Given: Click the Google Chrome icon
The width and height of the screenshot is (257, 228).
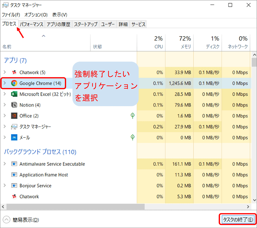Looking at the screenshot, I should (14, 83).
